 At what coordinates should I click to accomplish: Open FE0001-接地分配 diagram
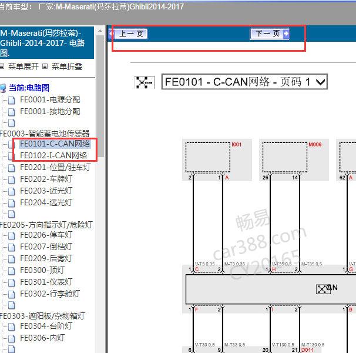pyautogui.click(x=50, y=111)
